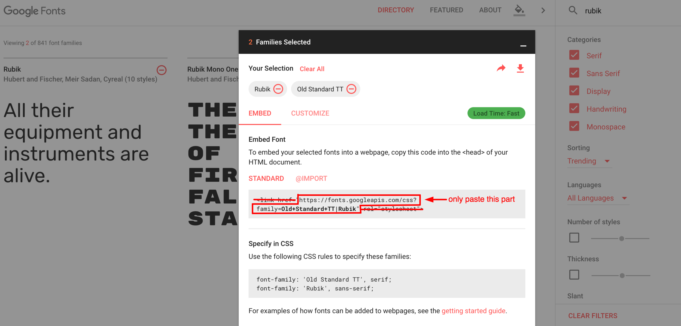
Task: Open the All Languages dropdown
Action: pos(598,198)
